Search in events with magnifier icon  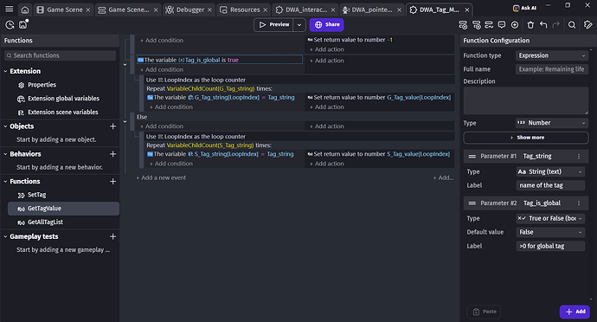point(572,25)
